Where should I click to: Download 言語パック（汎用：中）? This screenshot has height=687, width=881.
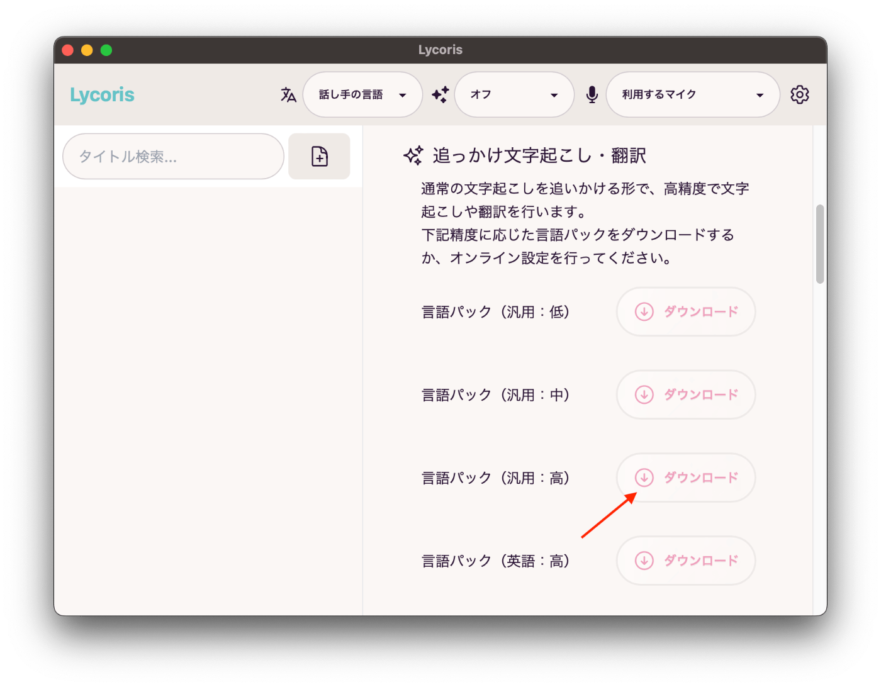[x=686, y=394]
